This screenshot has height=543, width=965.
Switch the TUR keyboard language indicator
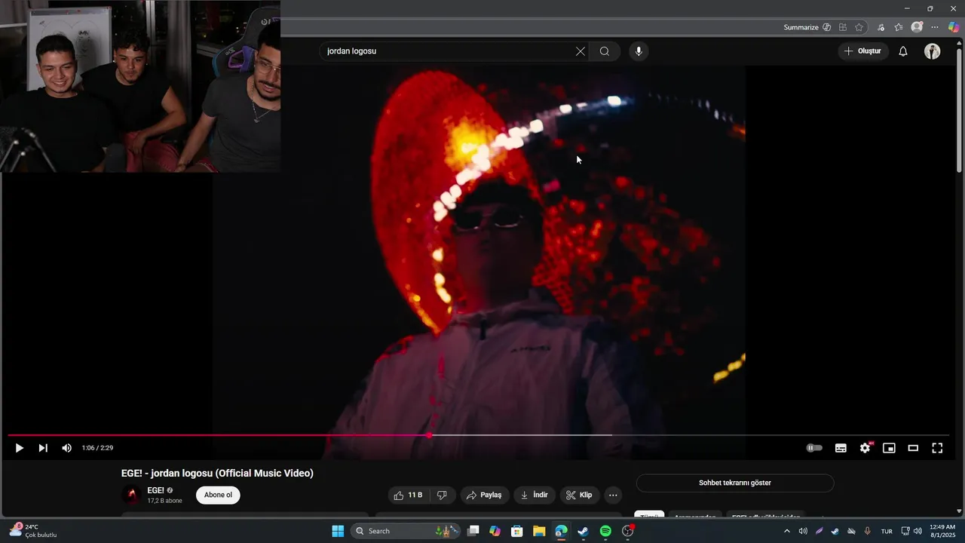887,531
